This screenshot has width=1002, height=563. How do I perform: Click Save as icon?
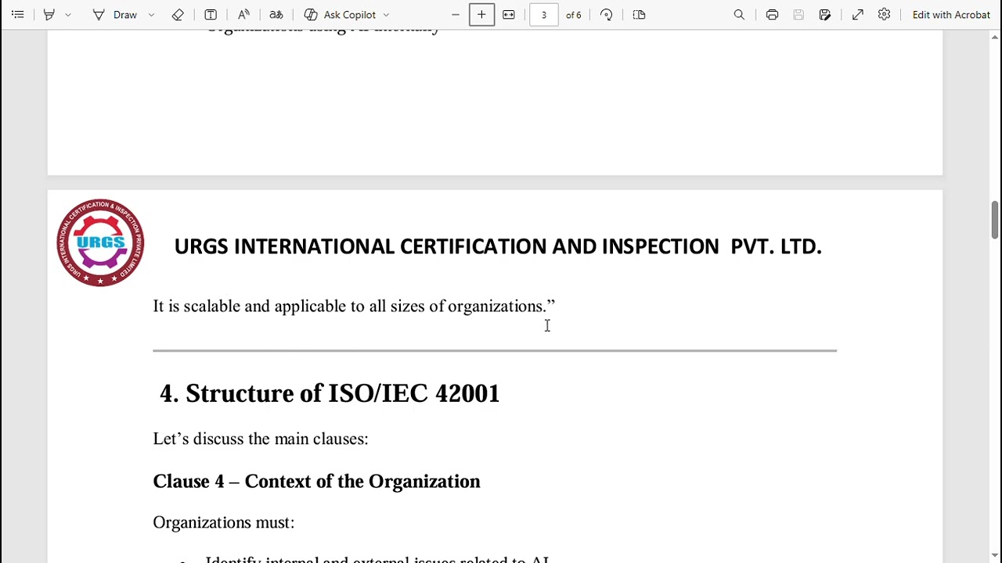(x=825, y=15)
